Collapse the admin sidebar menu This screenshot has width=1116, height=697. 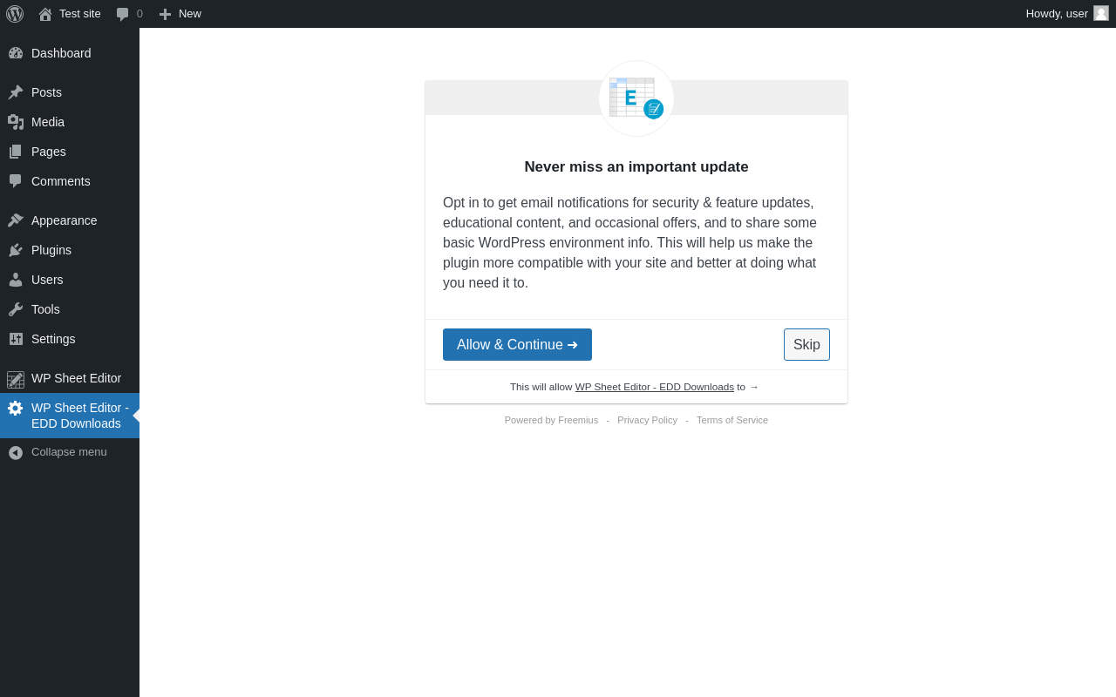click(x=70, y=452)
